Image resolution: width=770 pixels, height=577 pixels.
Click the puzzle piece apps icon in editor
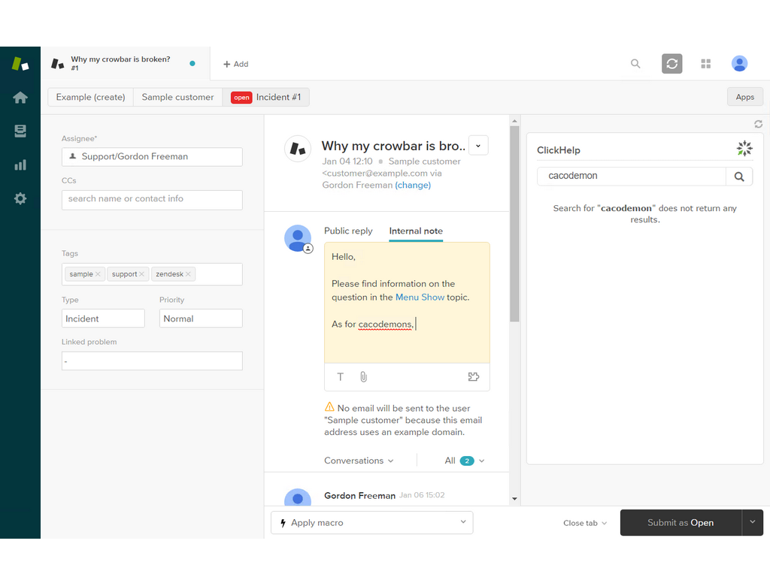(x=474, y=377)
